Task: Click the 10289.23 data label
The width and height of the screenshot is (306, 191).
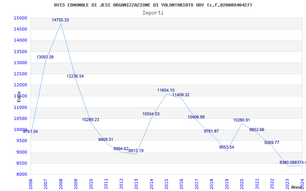Action: pos(91,120)
